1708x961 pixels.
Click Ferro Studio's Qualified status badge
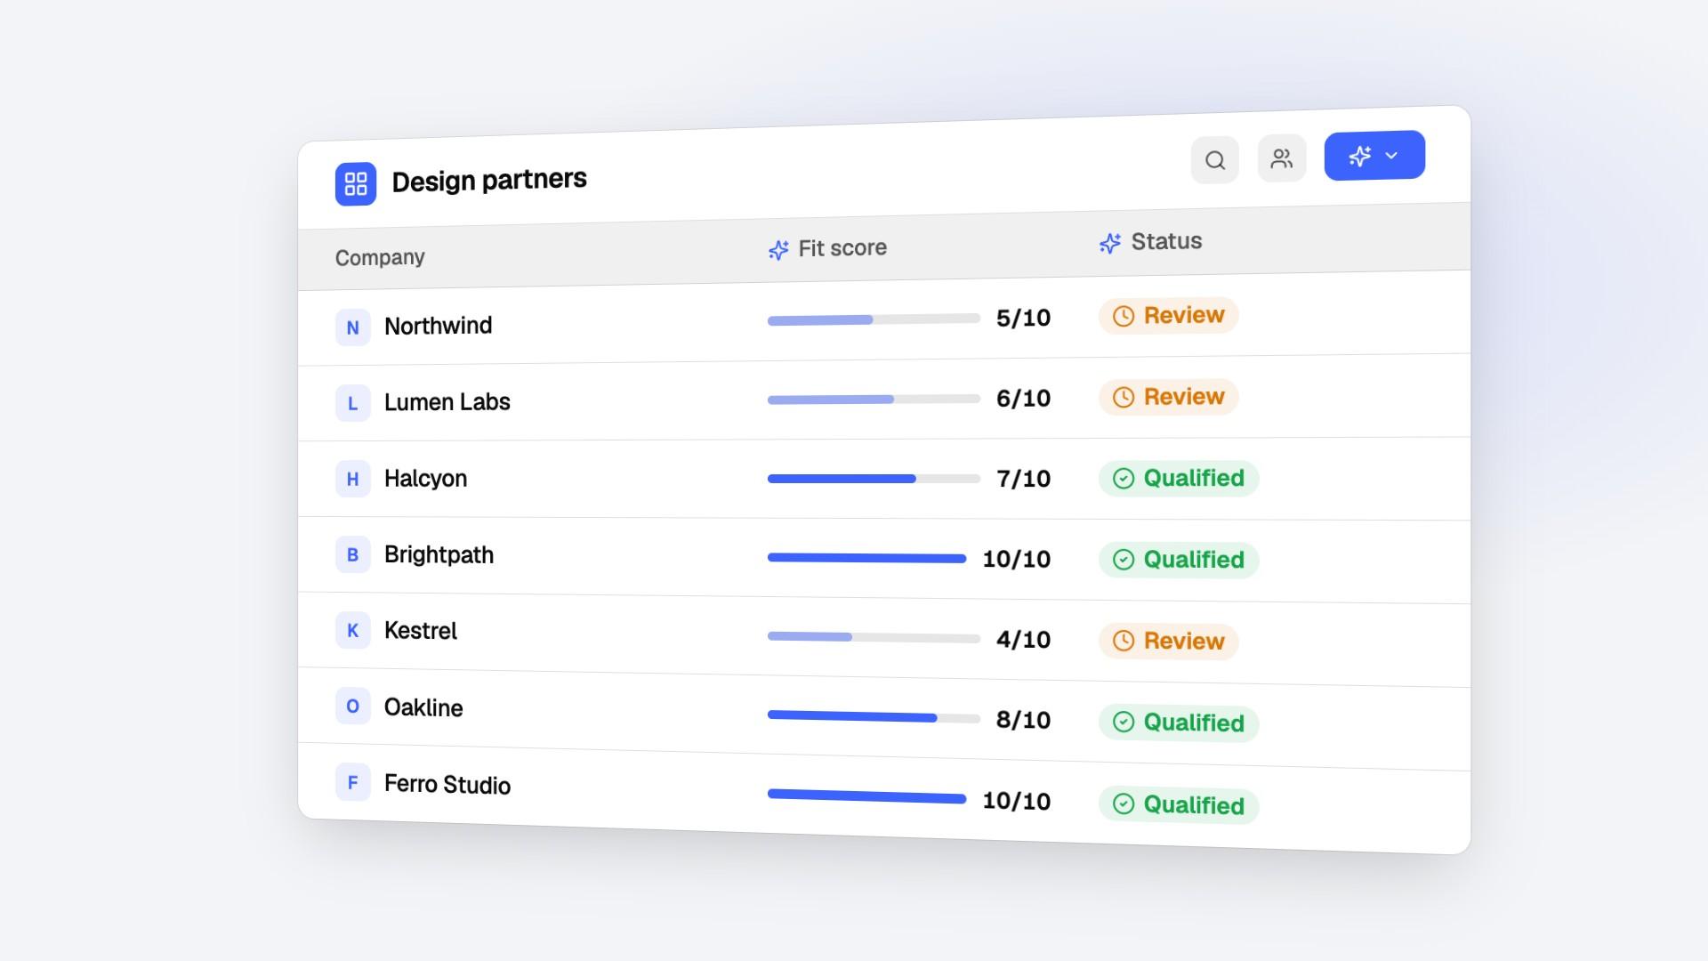coord(1179,805)
